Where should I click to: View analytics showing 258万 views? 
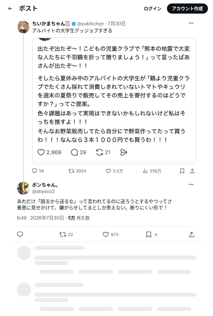(152, 171)
